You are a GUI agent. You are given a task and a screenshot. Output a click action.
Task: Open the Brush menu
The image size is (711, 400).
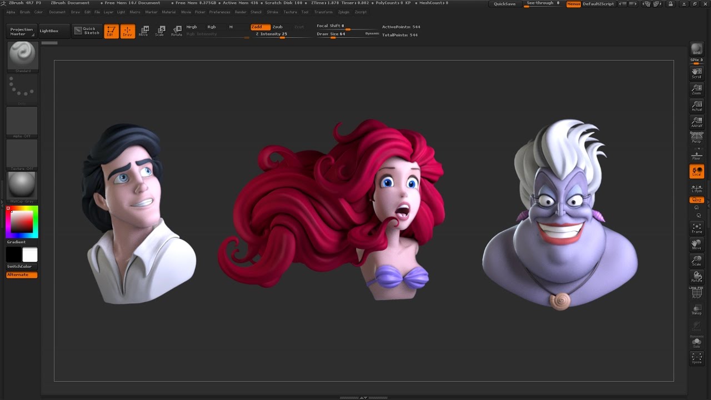click(x=25, y=12)
